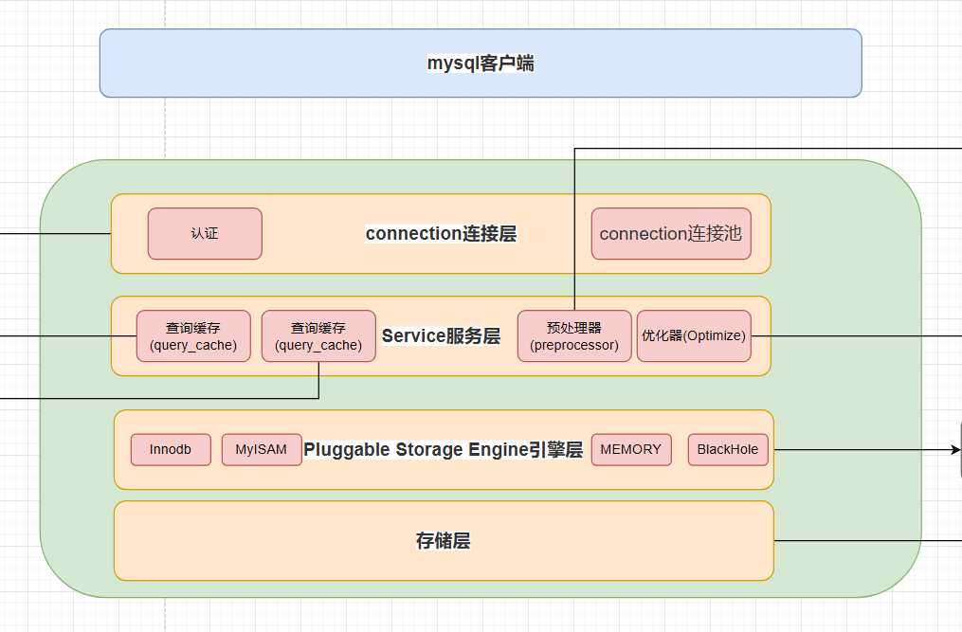Image resolution: width=962 pixels, height=632 pixels.
Task: Select the connection连接池 box
Action: [x=670, y=233]
